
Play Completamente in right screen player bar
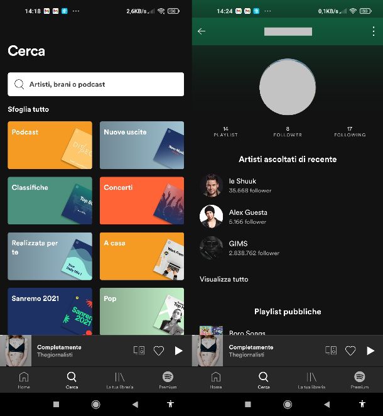[x=370, y=351]
